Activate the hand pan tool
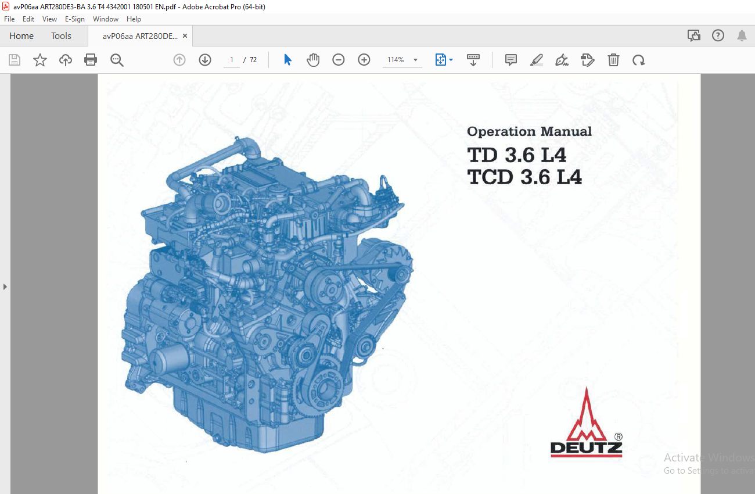755x494 pixels. [313, 60]
